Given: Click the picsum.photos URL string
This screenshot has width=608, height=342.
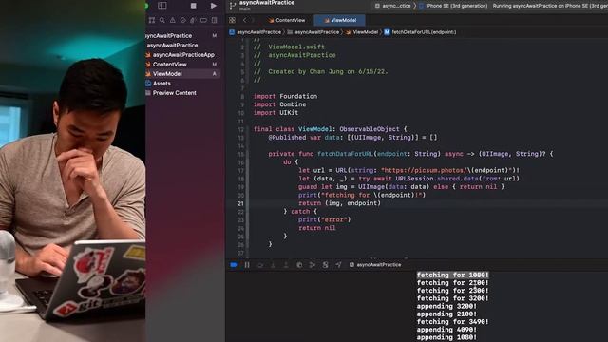Looking at the screenshot, I should coord(446,170).
